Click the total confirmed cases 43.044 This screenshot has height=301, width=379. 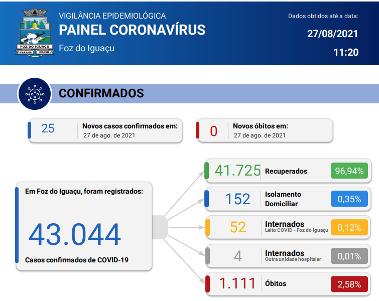[x=74, y=235]
